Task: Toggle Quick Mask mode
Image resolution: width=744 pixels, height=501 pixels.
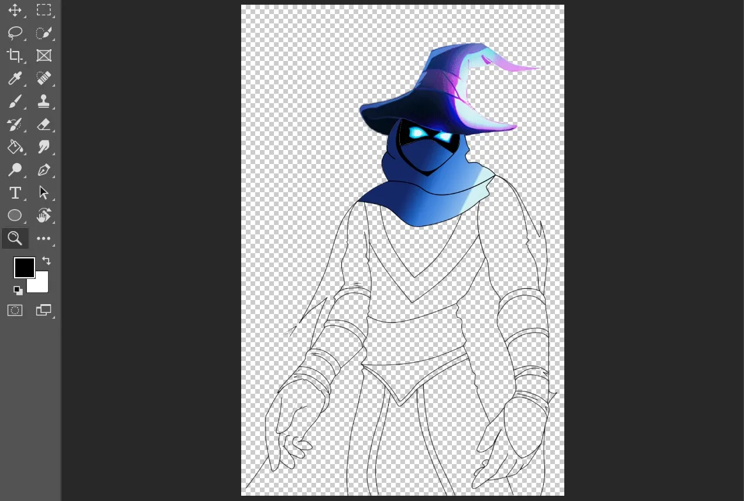Action: click(x=15, y=311)
